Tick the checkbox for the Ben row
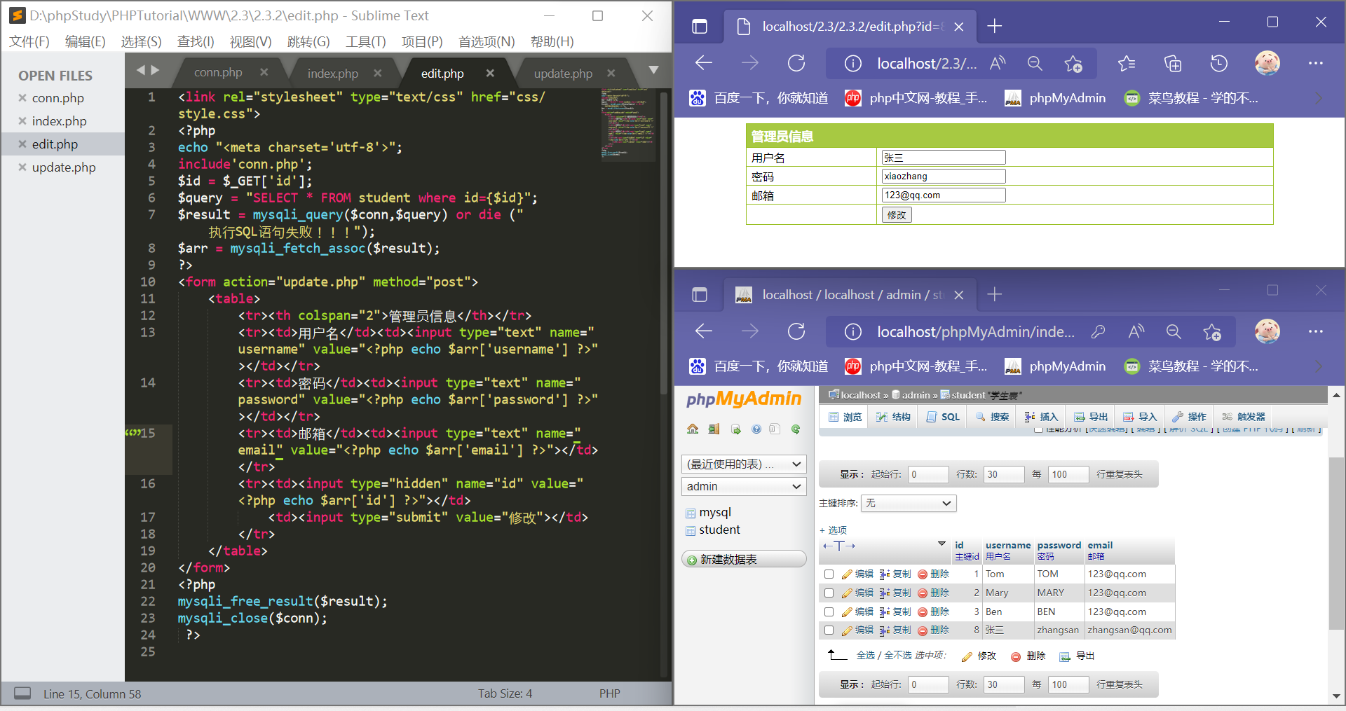The height and width of the screenshot is (711, 1346). click(x=829, y=612)
